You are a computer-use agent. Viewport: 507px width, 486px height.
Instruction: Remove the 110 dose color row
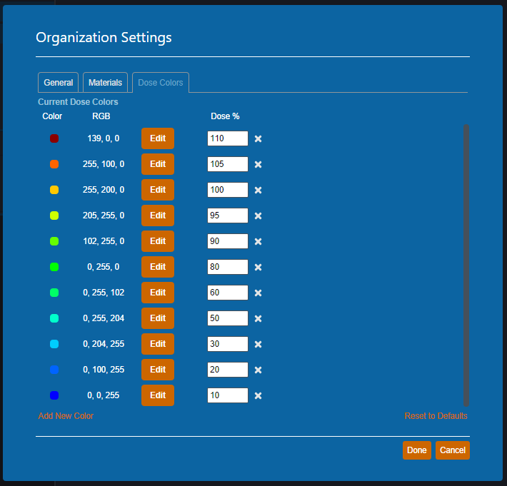tap(258, 138)
